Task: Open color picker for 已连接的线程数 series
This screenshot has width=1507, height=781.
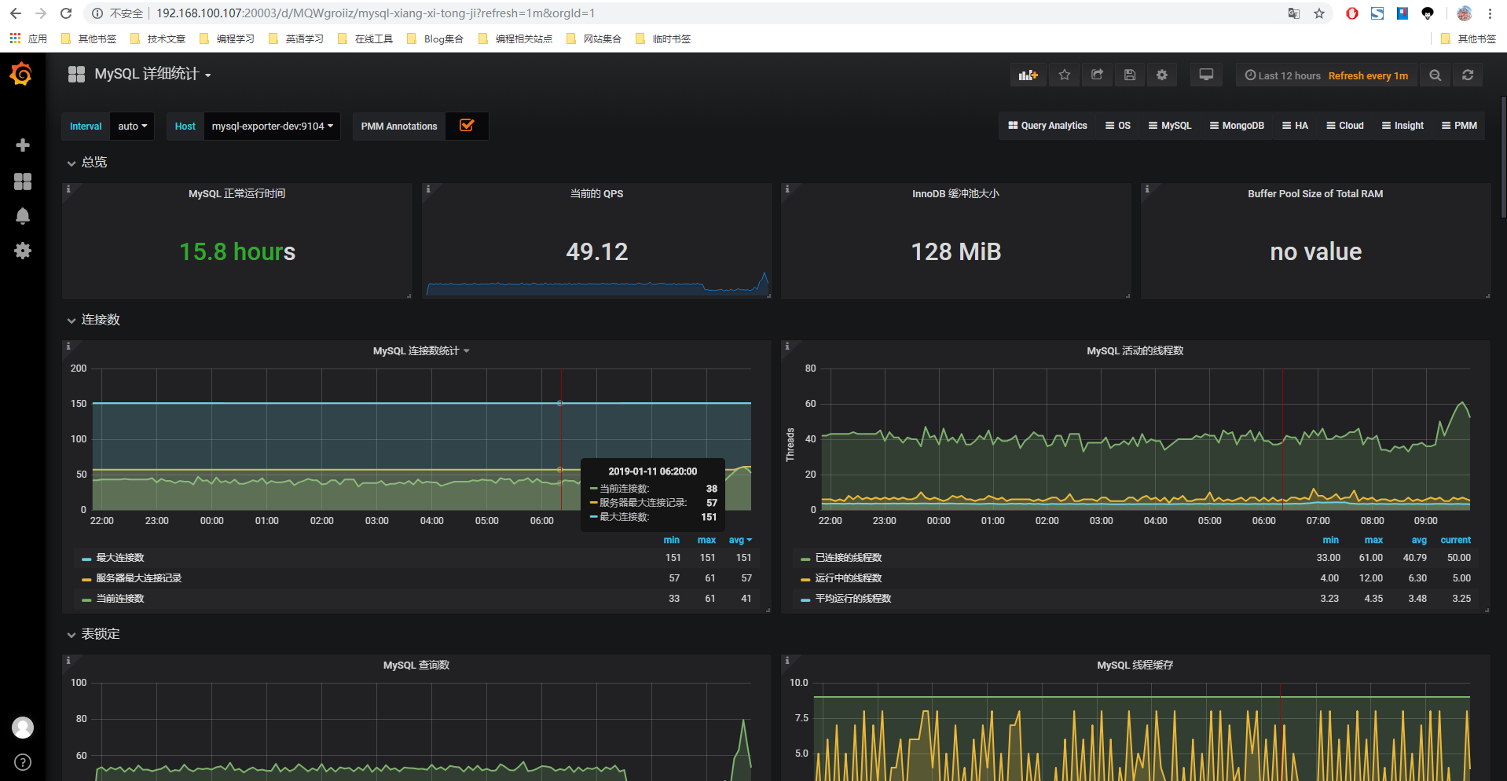Action: (x=805, y=559)
